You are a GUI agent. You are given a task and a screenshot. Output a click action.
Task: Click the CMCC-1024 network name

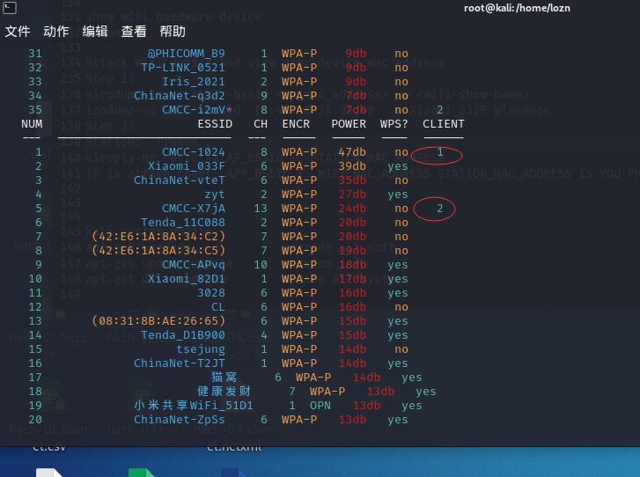pos(194,152)
